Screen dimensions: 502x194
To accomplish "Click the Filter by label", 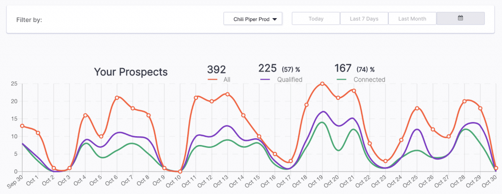I will pos(29,20).
